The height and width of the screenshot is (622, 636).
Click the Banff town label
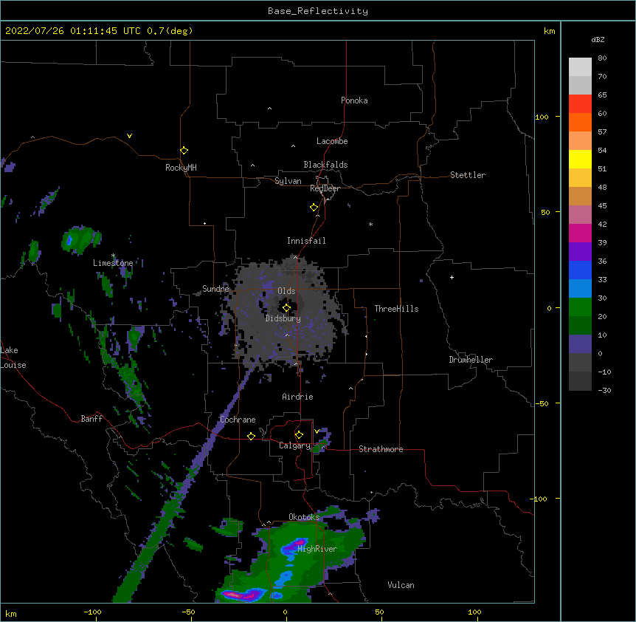point(91,419)
